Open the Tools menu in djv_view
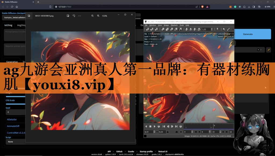 pos(182,25)
